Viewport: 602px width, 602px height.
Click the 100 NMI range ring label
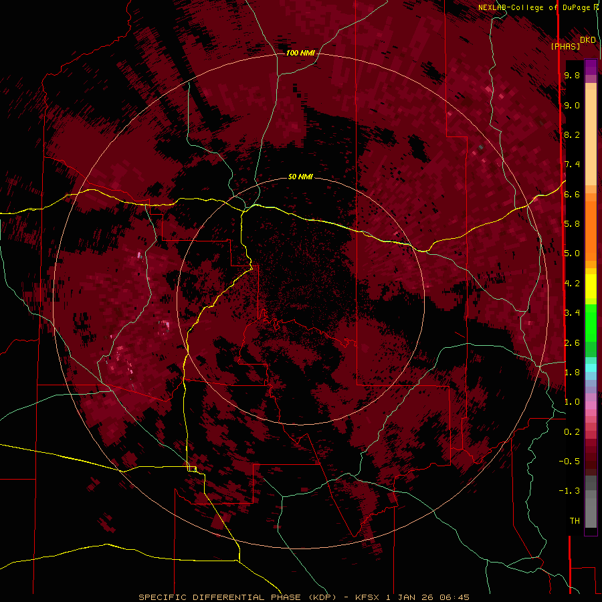click(300, 53)
